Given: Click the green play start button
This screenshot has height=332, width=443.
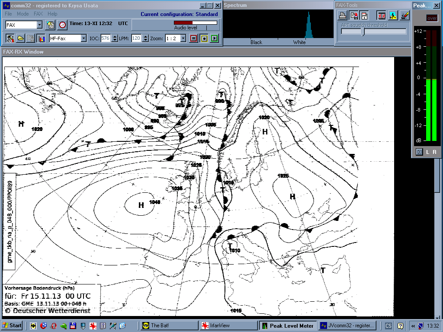Looking at the screenshot, I should pos(215,38).
